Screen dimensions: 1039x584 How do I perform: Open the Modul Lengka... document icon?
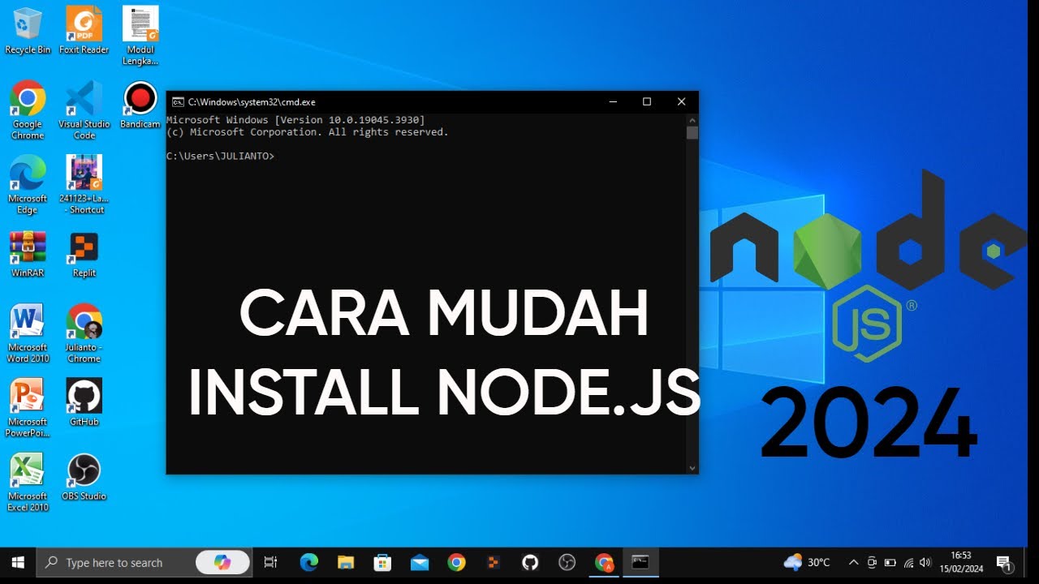click(x=140, y=36)
